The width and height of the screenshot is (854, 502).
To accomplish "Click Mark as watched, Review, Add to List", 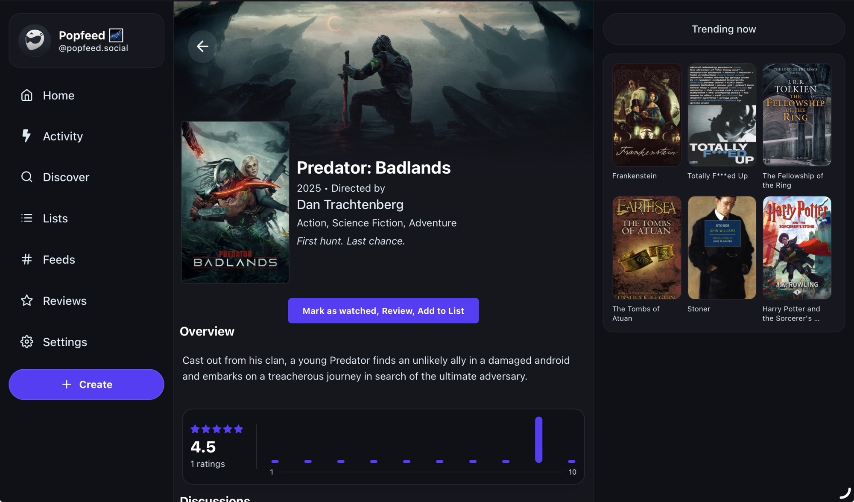I will 383,311.
